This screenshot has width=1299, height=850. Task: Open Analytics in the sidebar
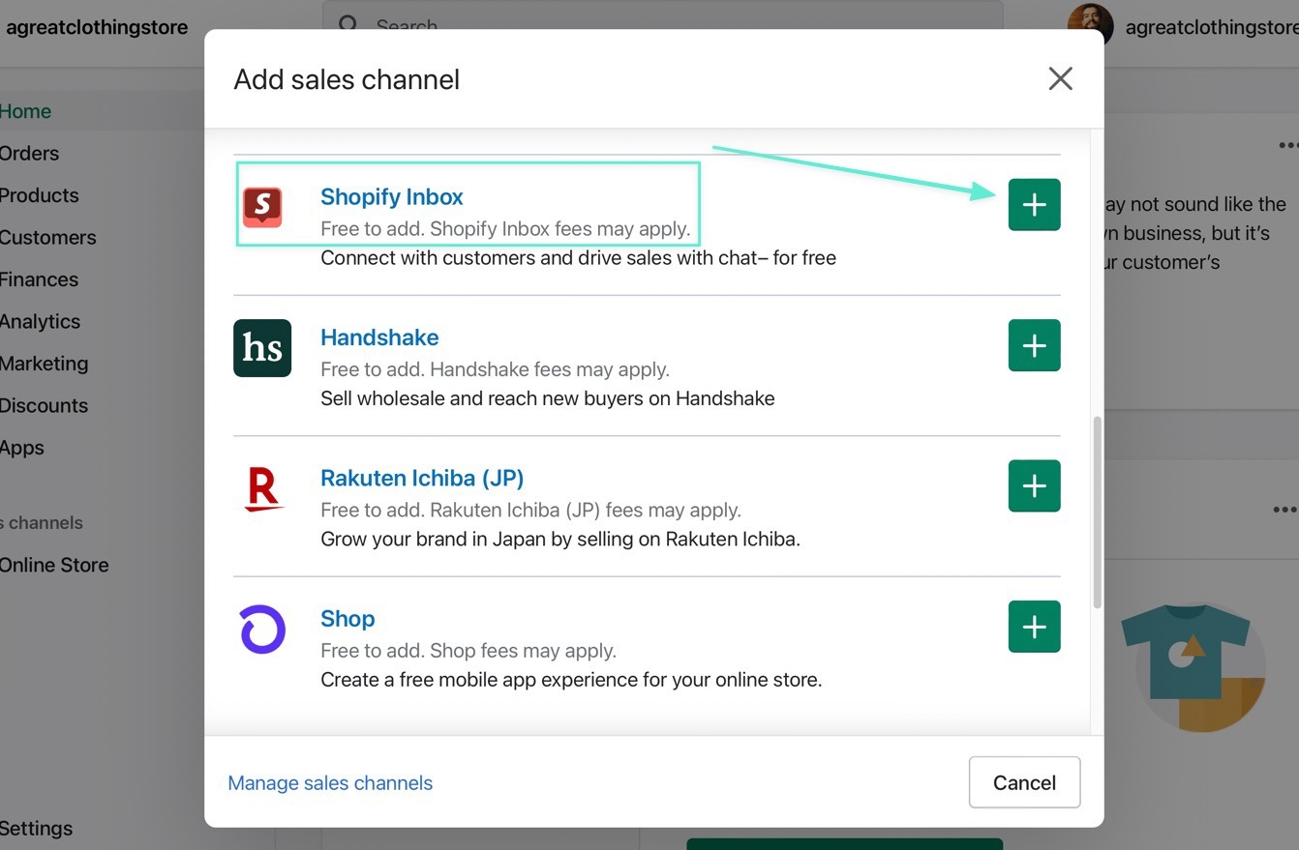click(41, 321)
